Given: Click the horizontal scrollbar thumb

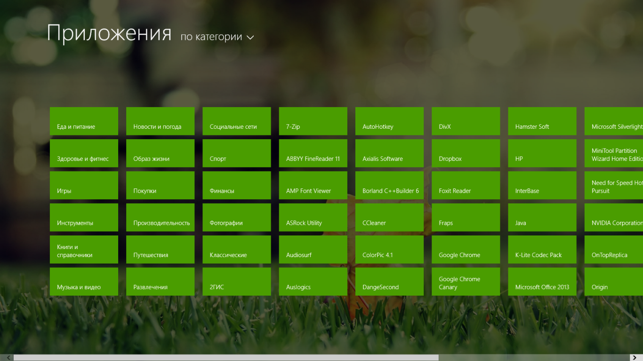Looking at the screenshot, I should (x=226, y=358).
